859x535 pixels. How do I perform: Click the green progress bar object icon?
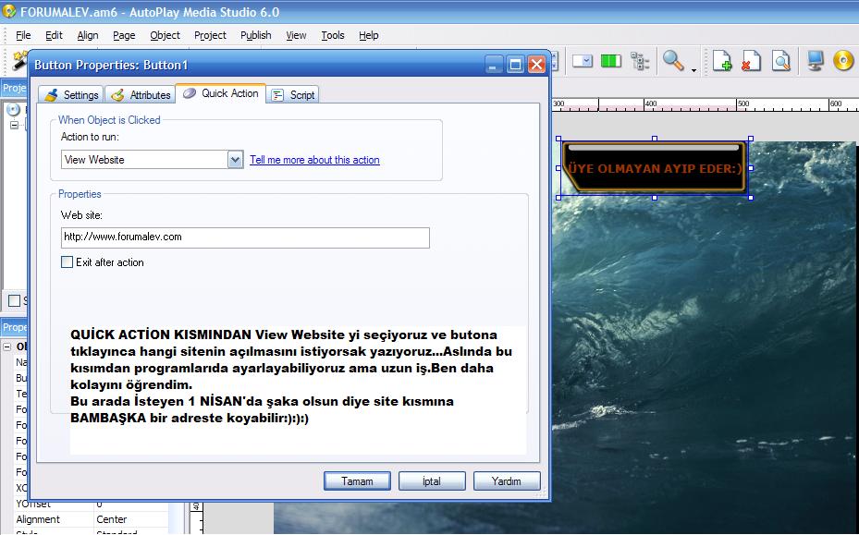tap(611, 61)
